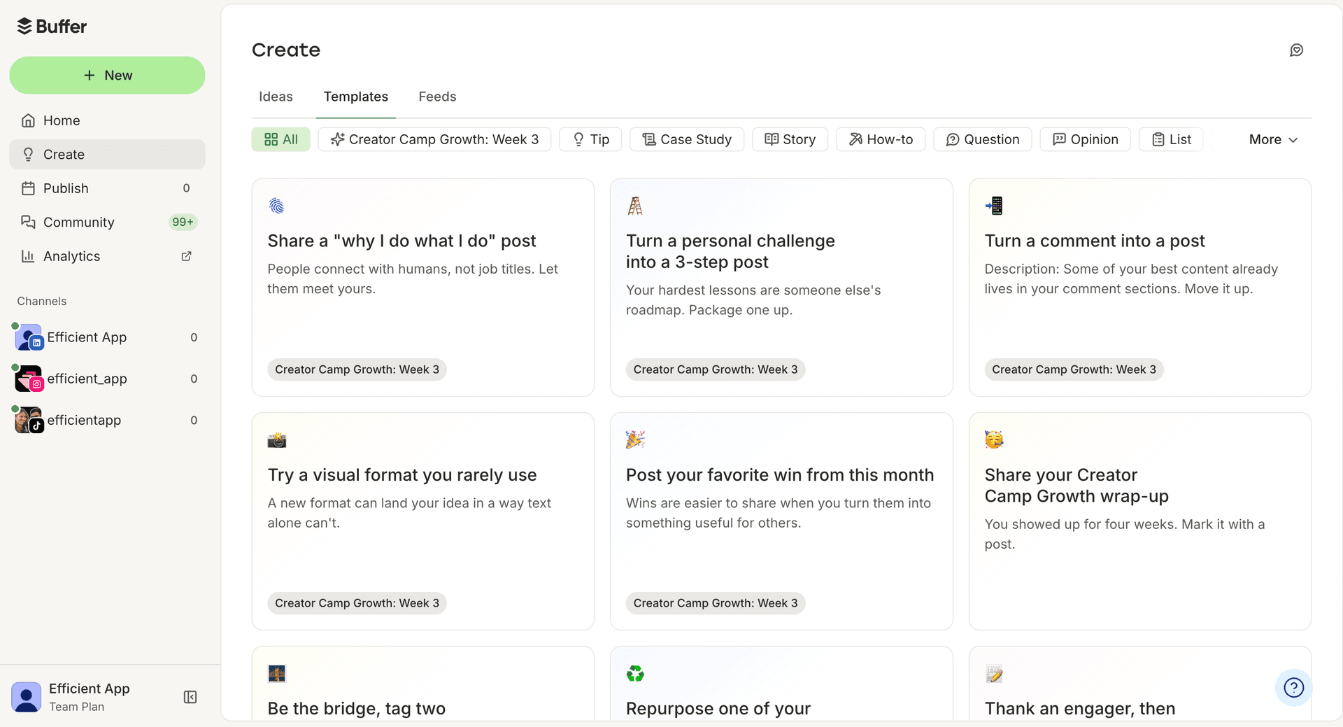Click Week 3 tag on 'why I do' card
The width and height of the screenshot is (1343, 727).
[x=357, y=369]
